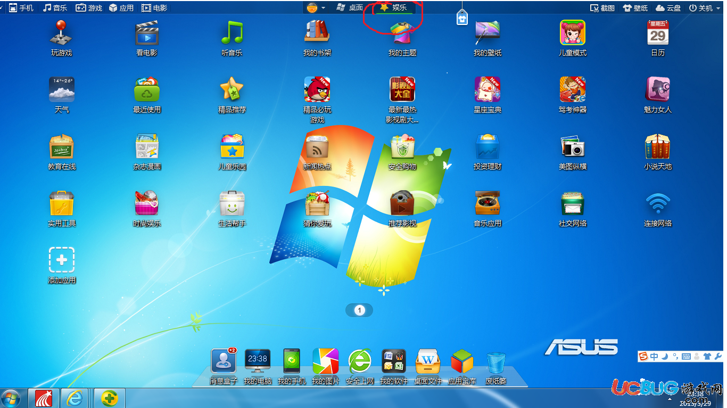The height and width of the screenshot is (408, 727).
Task: Launch the 看电影 clapperboard icon
Action: click(147, 33)
